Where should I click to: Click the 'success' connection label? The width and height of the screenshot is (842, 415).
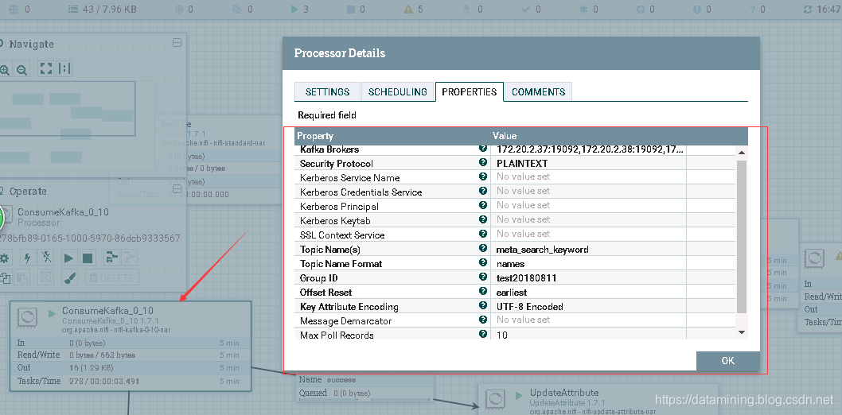pyautogui.click(x=341, y=379)
